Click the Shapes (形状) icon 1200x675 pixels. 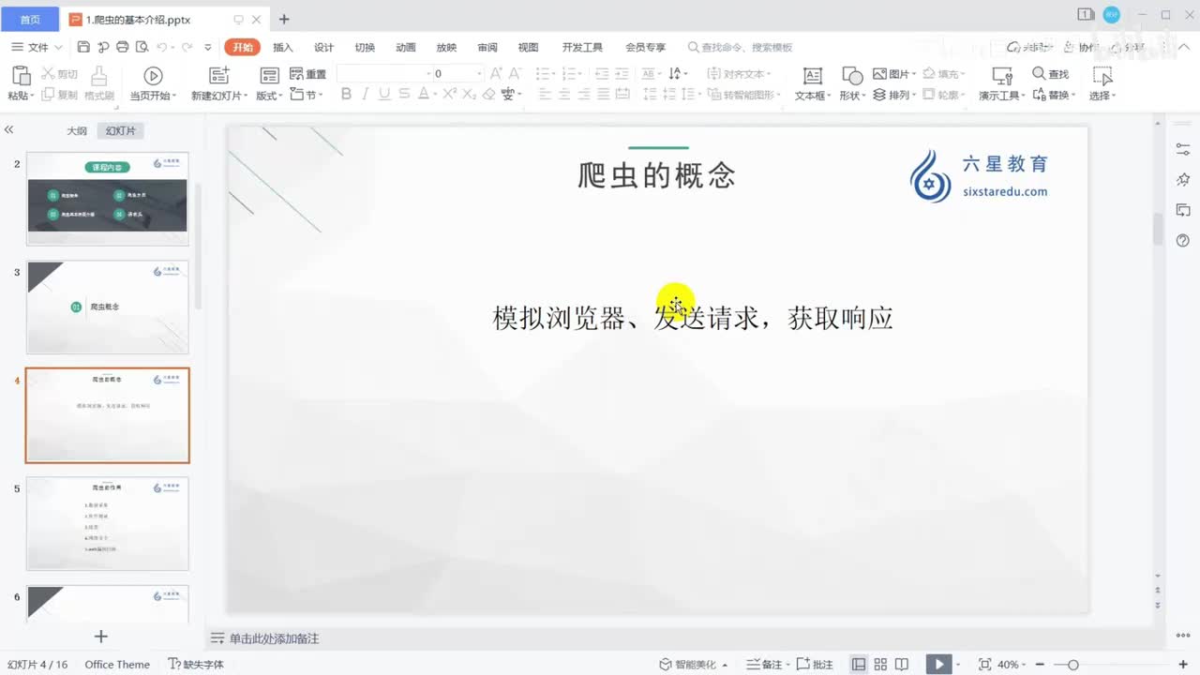tap(852, 76)
